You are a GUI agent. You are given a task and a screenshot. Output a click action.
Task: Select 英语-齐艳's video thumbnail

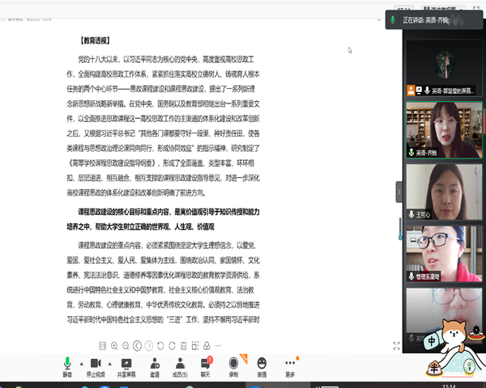pos(437,129)
